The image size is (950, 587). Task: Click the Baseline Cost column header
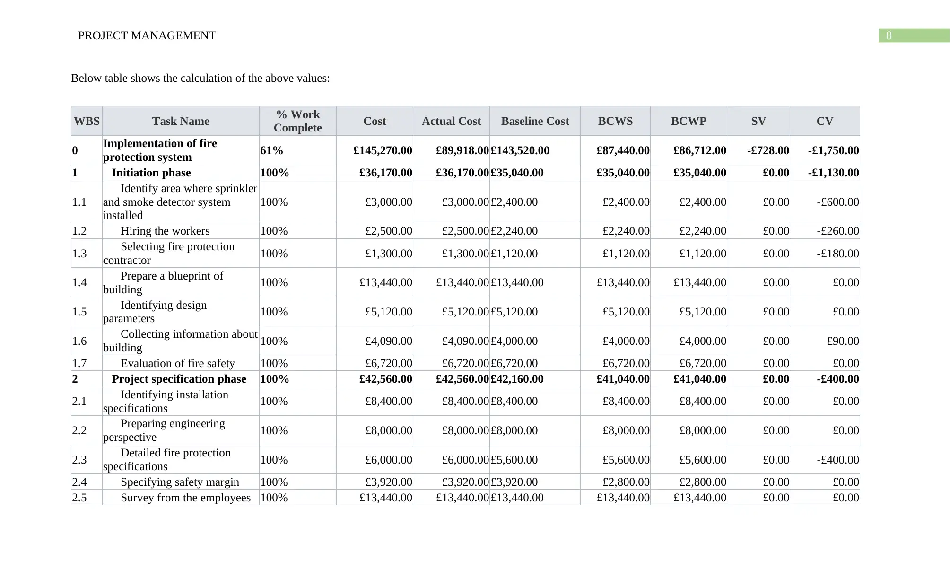click(x=535, y=121)
